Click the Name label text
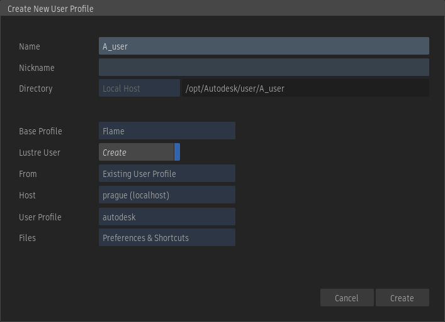 pyautogui.click(x=29, y=46)
